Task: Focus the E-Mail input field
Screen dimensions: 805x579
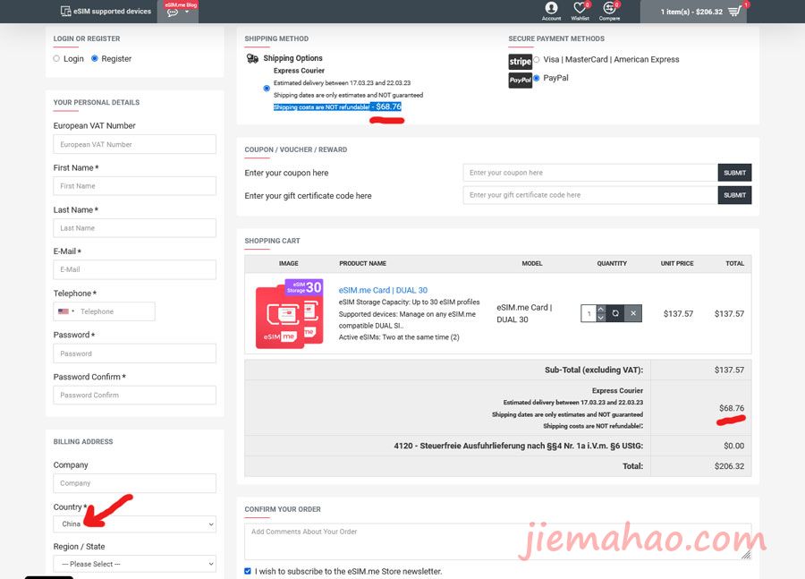Action: coord(134,269)
